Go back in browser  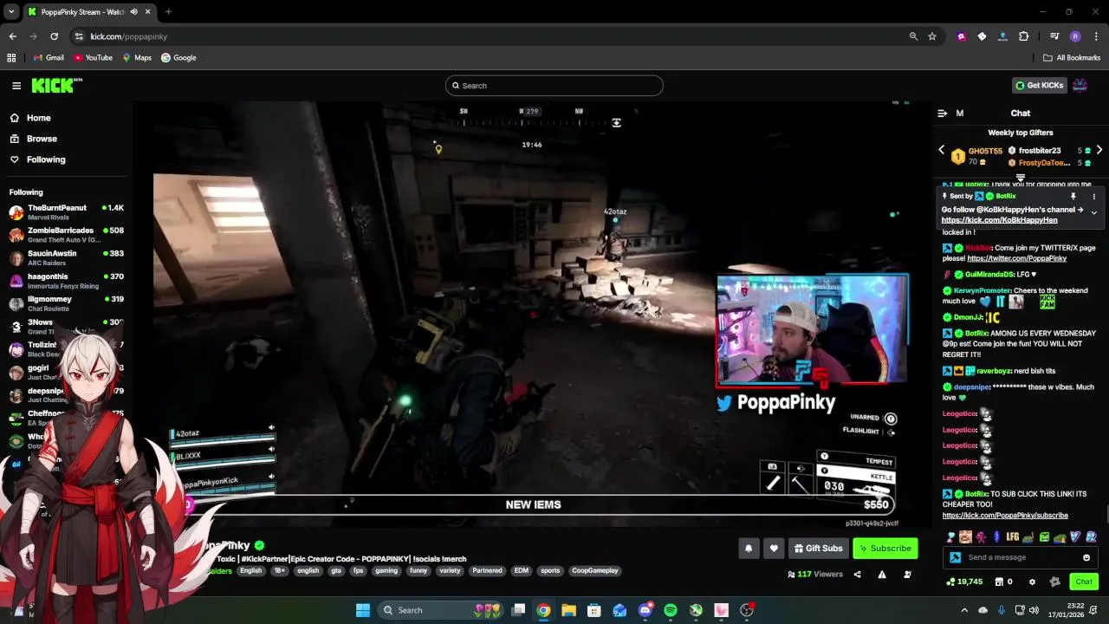click(12, 36)
